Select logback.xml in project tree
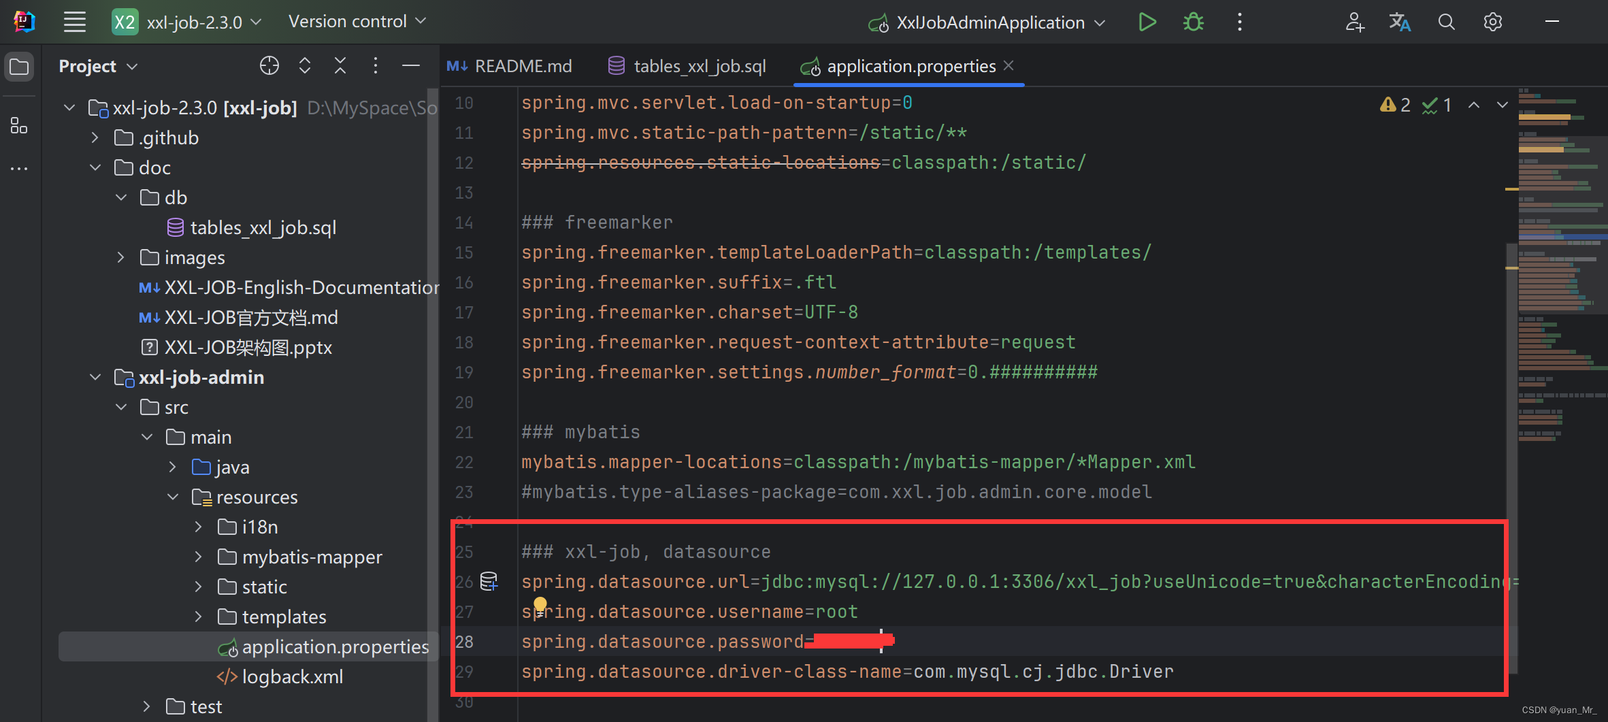 280,676
